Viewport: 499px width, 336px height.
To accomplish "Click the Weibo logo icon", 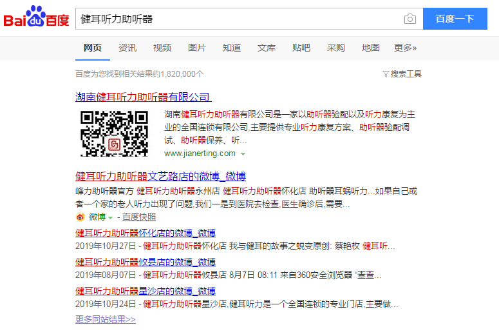I will [x=80, y=217].
